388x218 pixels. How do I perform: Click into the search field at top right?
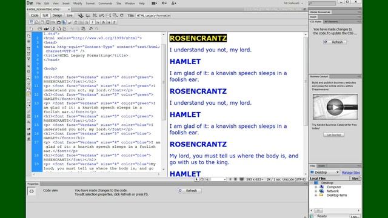tap(322, 3)
